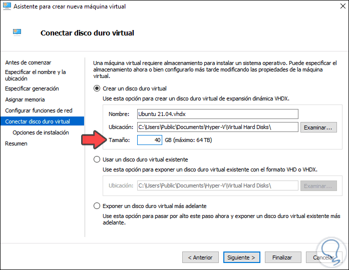Focus the Tamaño size field showing 40

point(150,140)
